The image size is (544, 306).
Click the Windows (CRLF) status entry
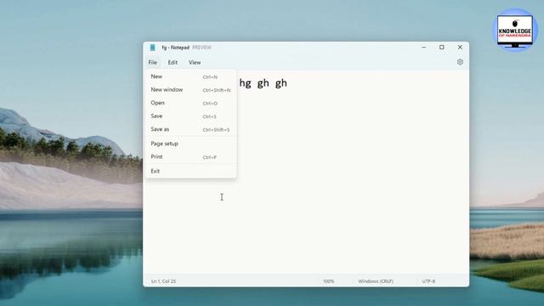376,281
